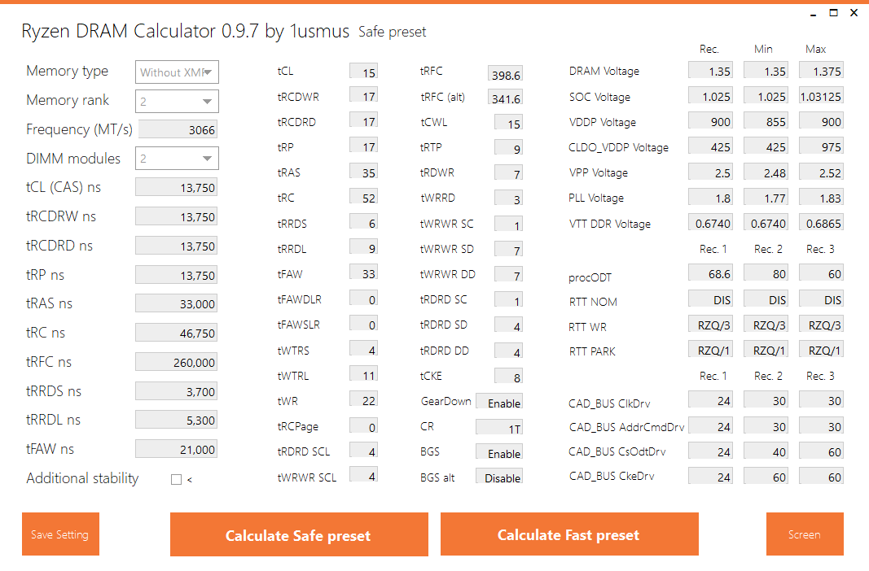Select RTT PARK Rec. 3 RZQ/1 value
The image size is (869, 571).
coord(821,349)
